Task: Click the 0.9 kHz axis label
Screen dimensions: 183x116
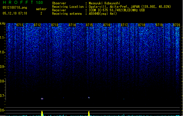Action: [x=3, y=67]
